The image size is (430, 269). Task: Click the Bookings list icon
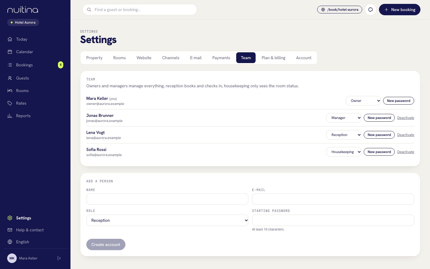pos(10,65)
